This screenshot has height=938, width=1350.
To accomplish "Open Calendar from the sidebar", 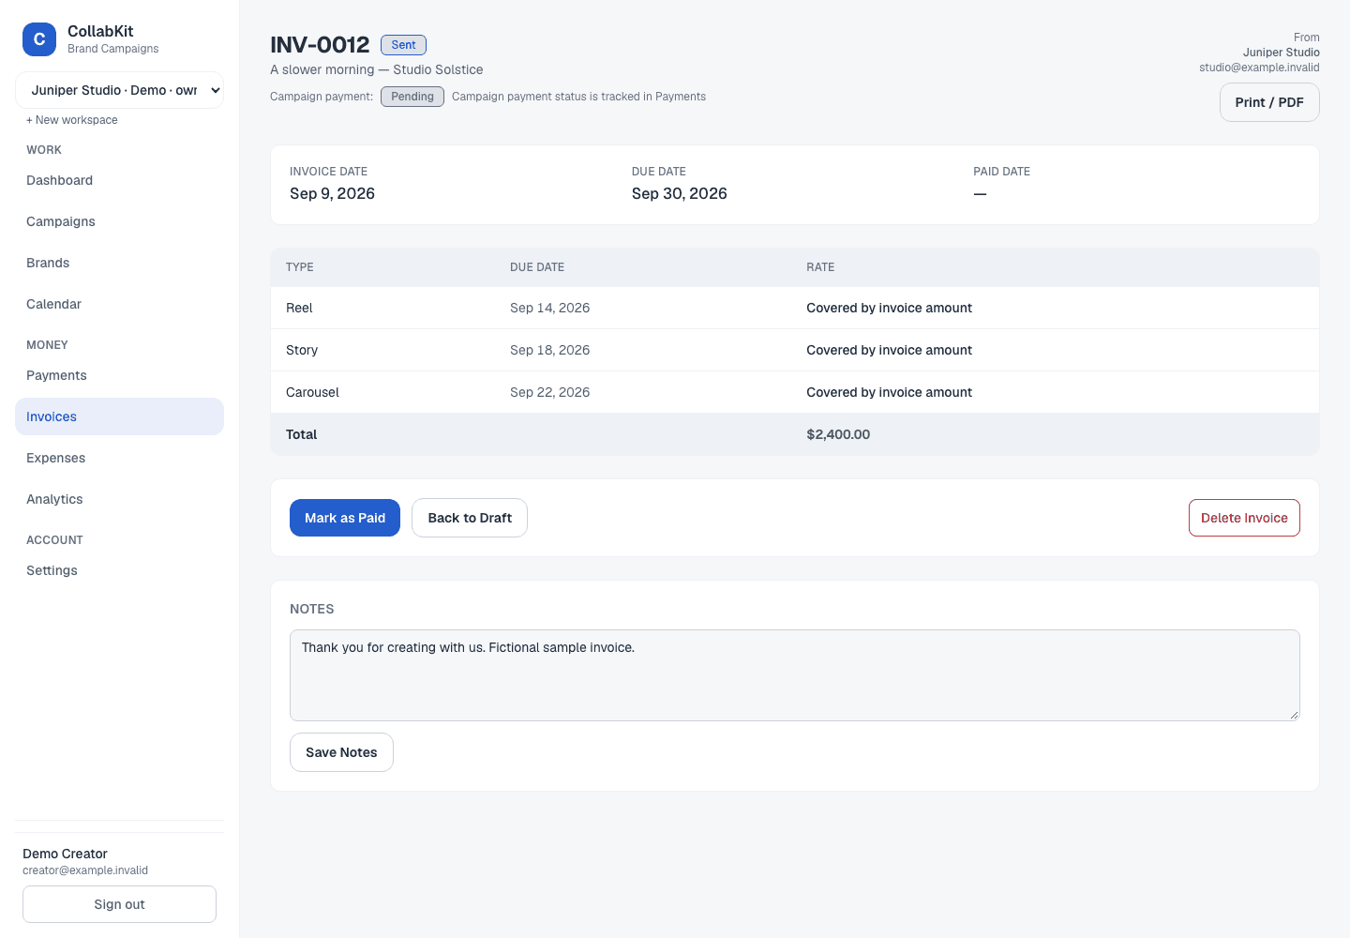I will click(119, 304).
